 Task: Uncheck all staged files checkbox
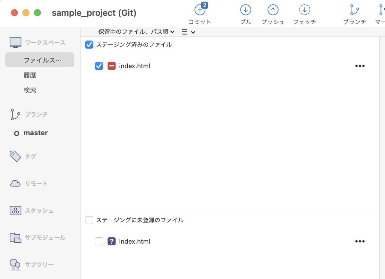point(89,45)
